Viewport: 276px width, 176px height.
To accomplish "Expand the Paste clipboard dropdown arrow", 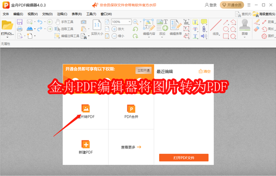I will pyautogui.click(x=89, y=29).
